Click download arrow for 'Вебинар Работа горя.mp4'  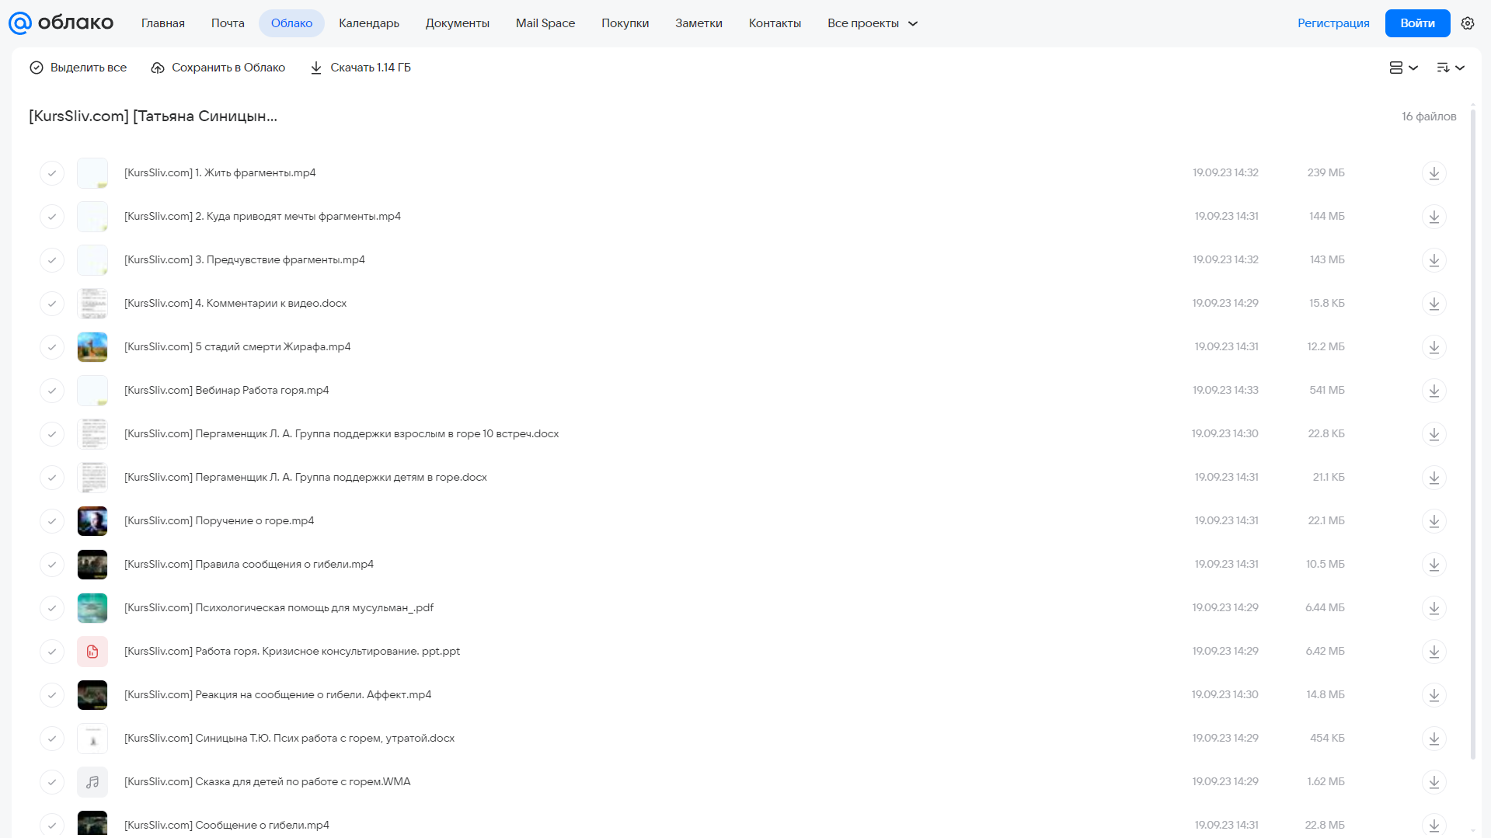click(1434, 391)
